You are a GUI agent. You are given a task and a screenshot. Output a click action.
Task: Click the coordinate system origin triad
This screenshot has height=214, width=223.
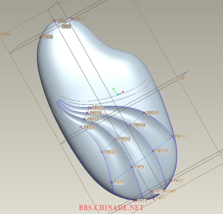tap(118, 94)
